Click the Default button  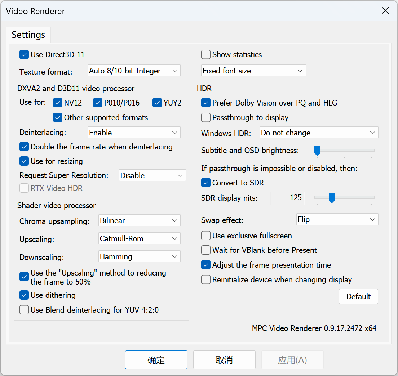[358, 297]
